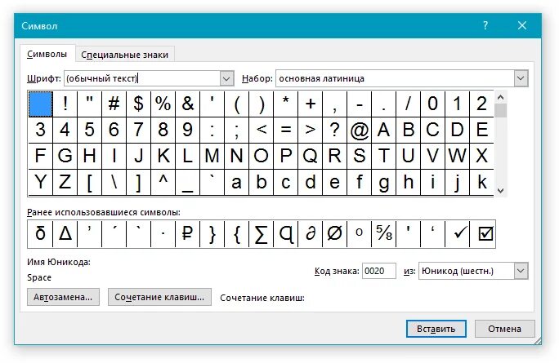559x363 pixels.
Task: Select the plus + symbol
Action: coord(311,104)
